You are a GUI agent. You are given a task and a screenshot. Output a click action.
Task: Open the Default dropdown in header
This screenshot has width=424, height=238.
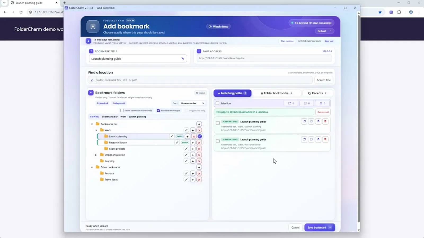click(x=325, y=31)
